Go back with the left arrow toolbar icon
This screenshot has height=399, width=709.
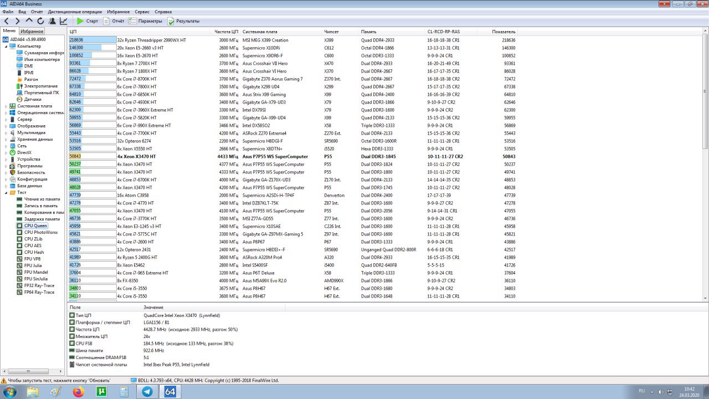6,21
